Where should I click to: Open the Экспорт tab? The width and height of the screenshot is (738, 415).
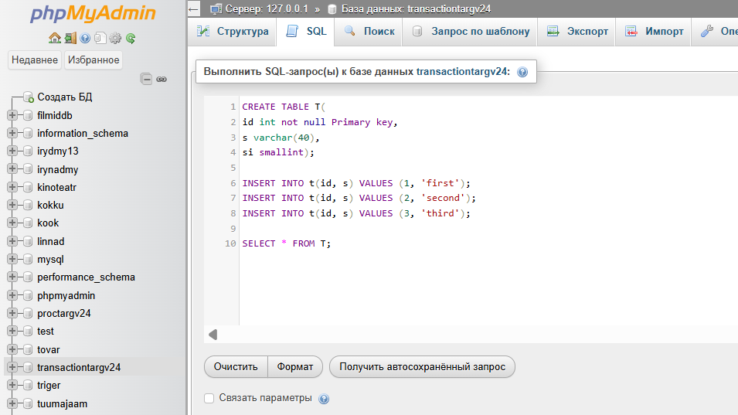coord(576,32)
